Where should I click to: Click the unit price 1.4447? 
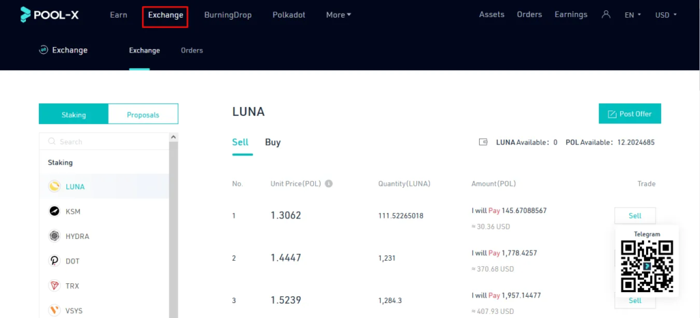coord(286,258)
